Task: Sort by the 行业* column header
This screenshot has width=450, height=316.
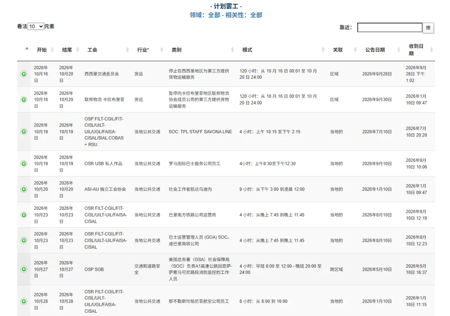Action: coord(143,50)
